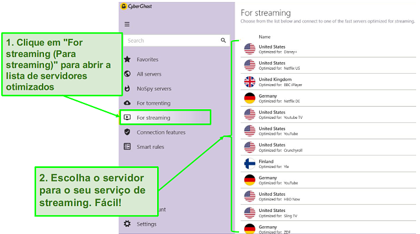Screen dimensions: 420x234
Task: Click German flag for YouTube server
Action: tap(249, 180)
